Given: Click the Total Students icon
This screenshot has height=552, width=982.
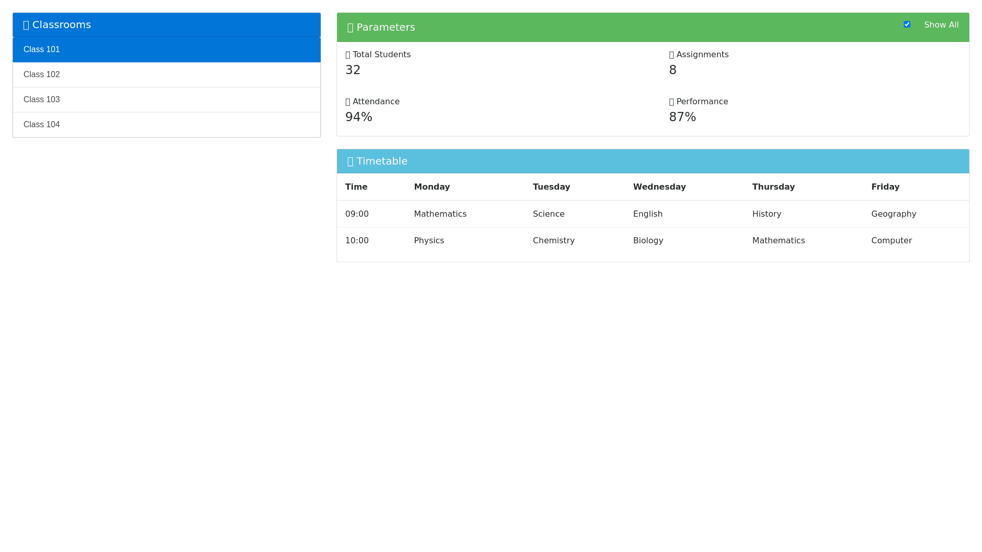Looking at the screenshot, I should click(x=348, y=55).
